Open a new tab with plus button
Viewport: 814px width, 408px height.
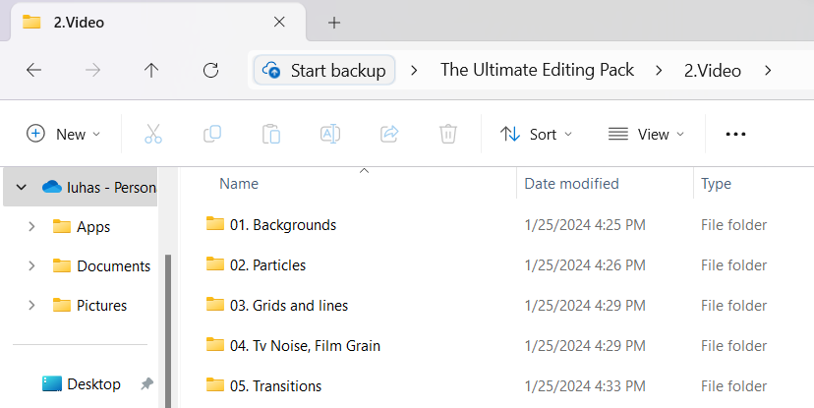334,22
